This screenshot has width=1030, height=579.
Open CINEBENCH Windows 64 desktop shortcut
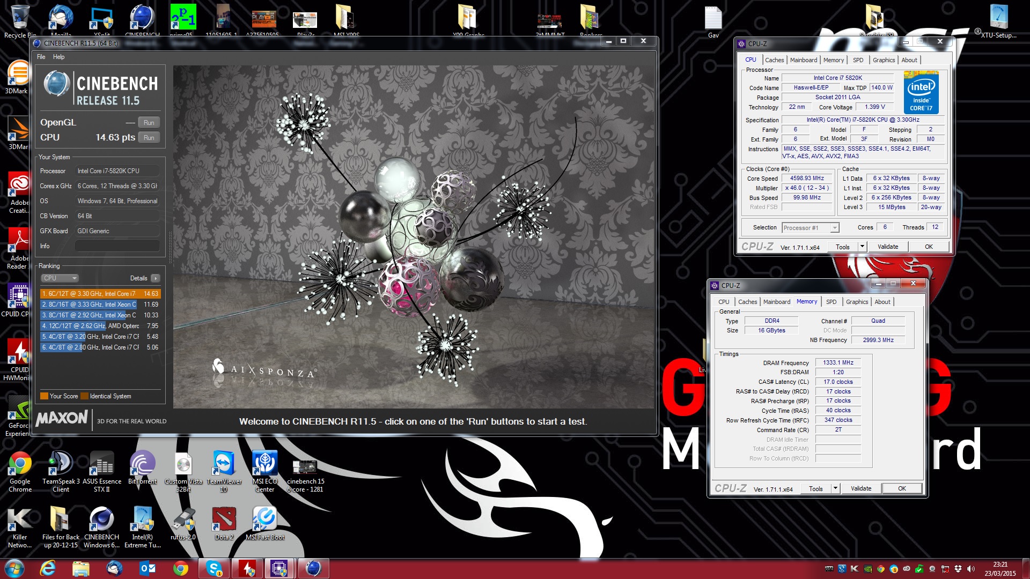pos(101,528)
